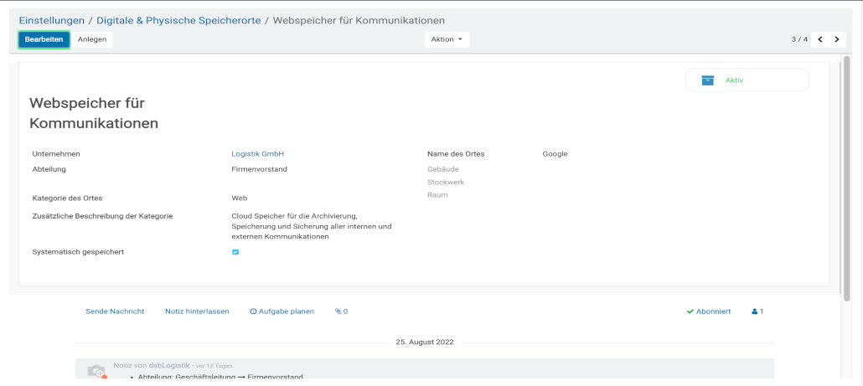Click the 3 / 4 record pager counter

pos(798,39)
